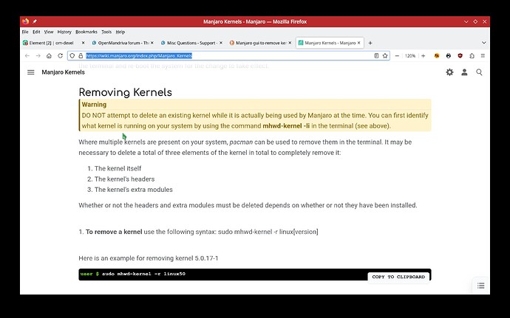Screen dimensions: 510x318
Task: Toggle reader view in the address bar
Action: tap(376, 56)
